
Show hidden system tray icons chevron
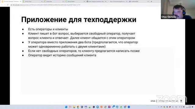158,107
